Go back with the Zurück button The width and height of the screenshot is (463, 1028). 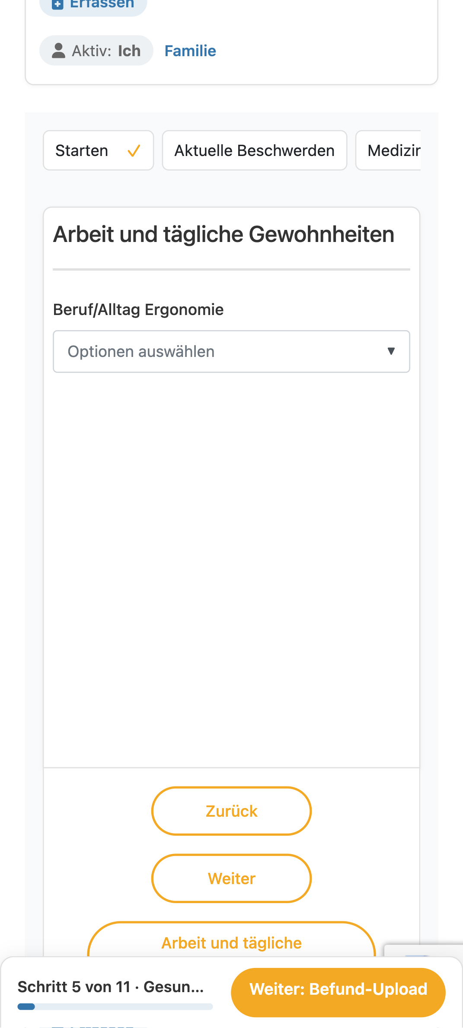tap(231, 811)
